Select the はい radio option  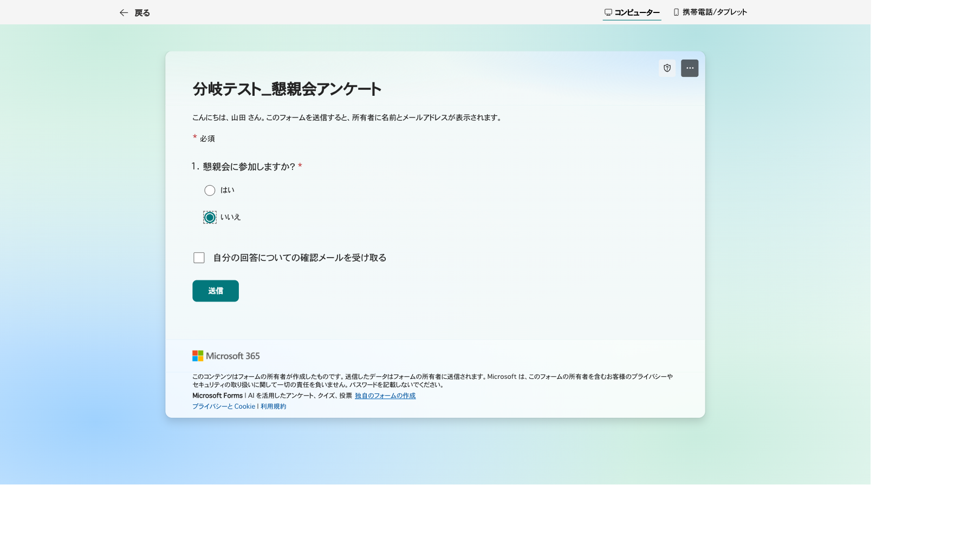210,191
